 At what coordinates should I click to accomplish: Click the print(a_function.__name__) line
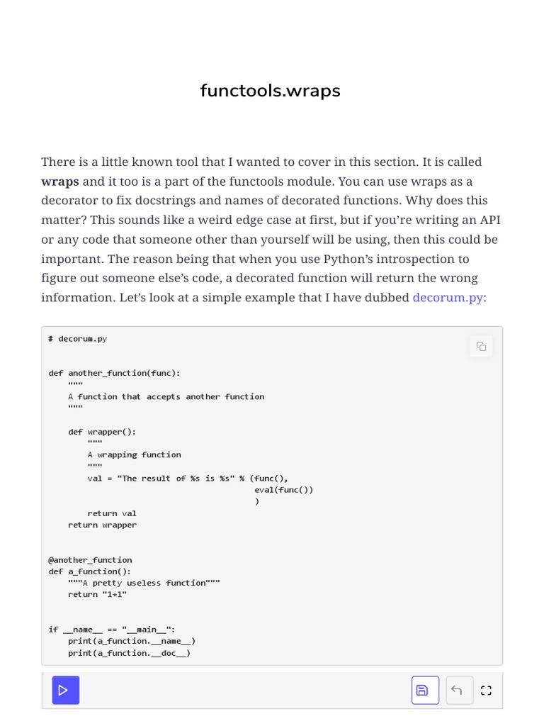point(132,641)
